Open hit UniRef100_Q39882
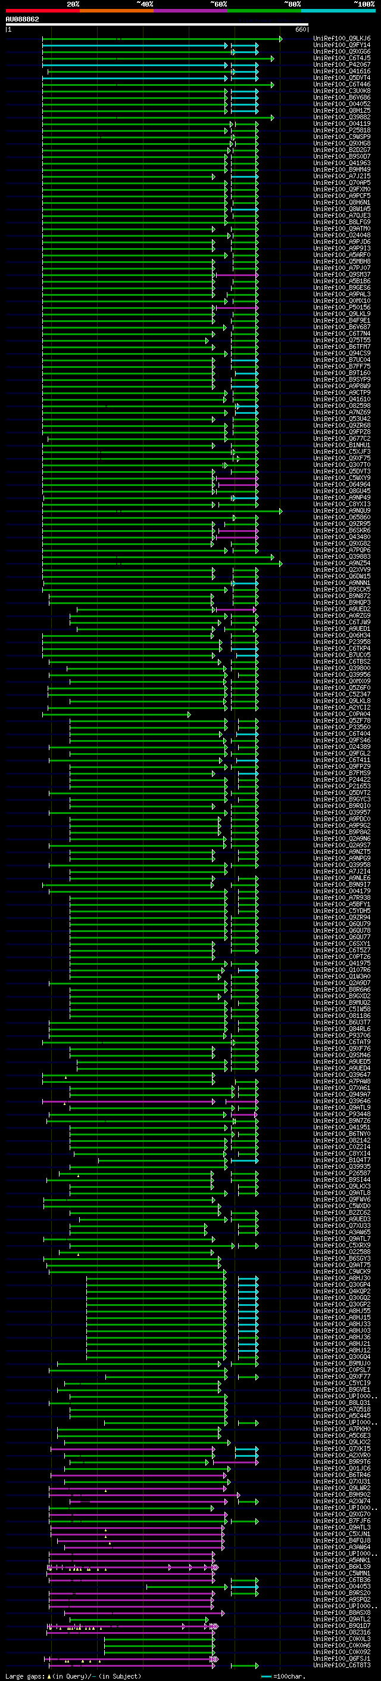The height and width of the screenshot is (1681, 381). pos(342,117)
